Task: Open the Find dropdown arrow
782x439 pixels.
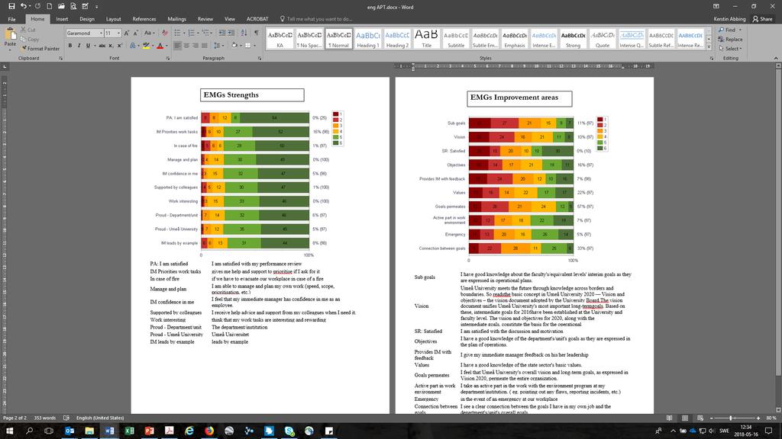Action: (x=740, y=30)
